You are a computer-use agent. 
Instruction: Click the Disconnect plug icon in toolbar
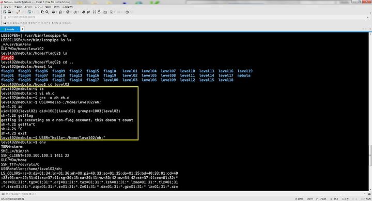click(x=18, y=12)
